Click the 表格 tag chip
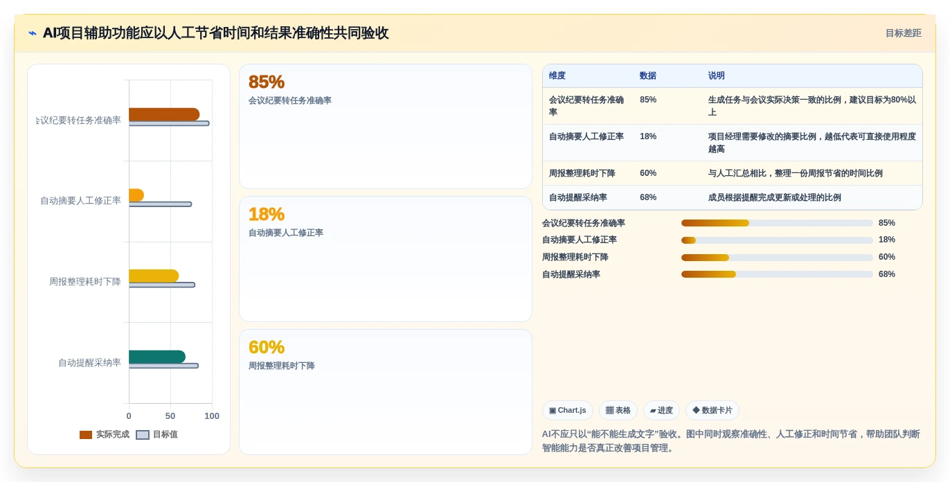The image size is (950, 482). pyautogui.click(x=618, y=411)
